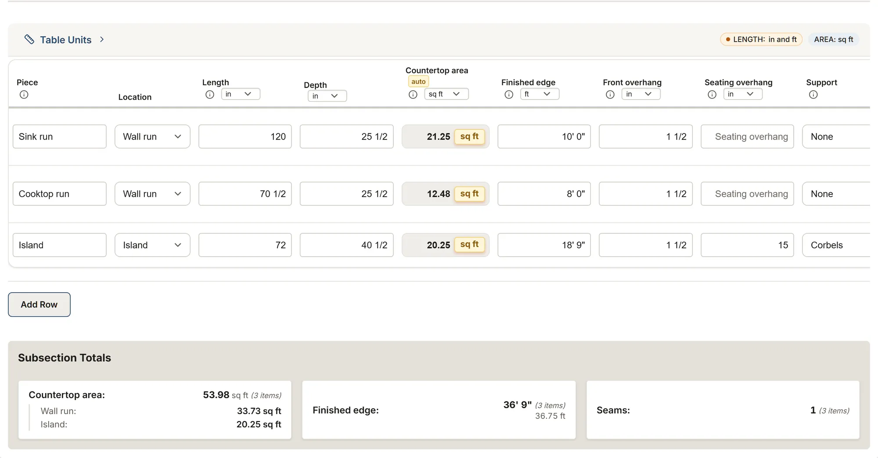Edit Cooktop run front overhang field
Image resolution: width=878 pixels, height=458 pixels.
pyautogui.click(x=646, y=194)
